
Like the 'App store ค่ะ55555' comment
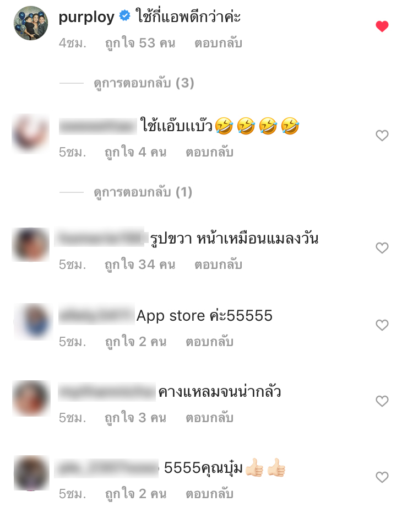click(382, 325)
